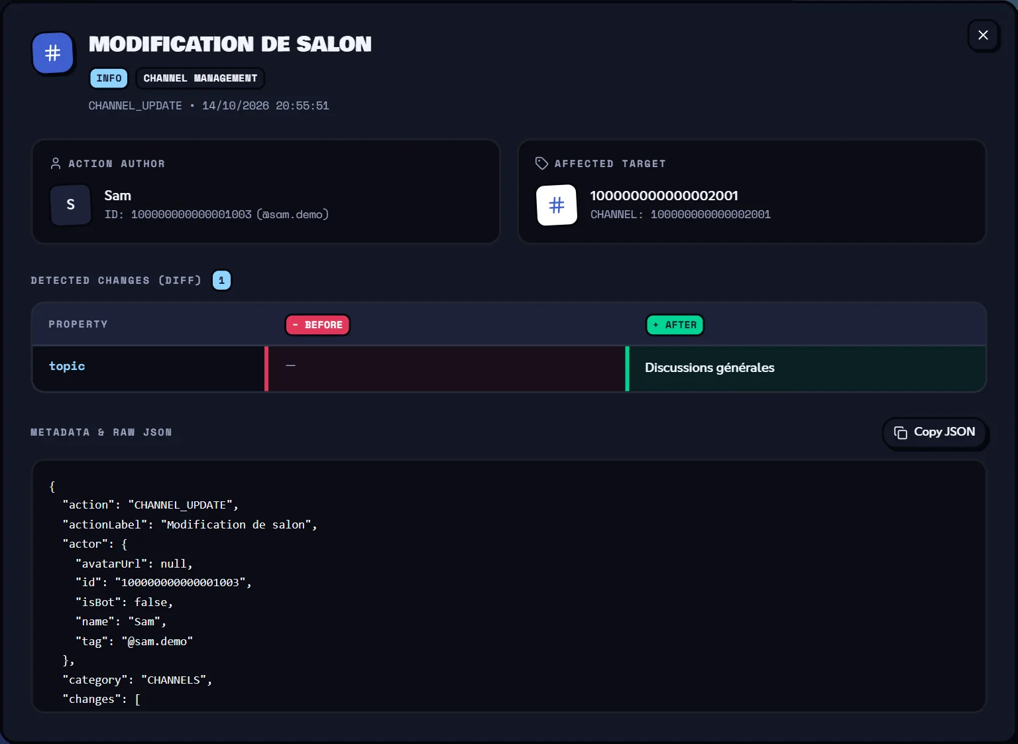Click the Copy JSON button

(x=934, y=432)
